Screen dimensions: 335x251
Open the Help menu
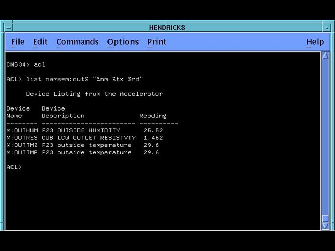coord(315,42)
